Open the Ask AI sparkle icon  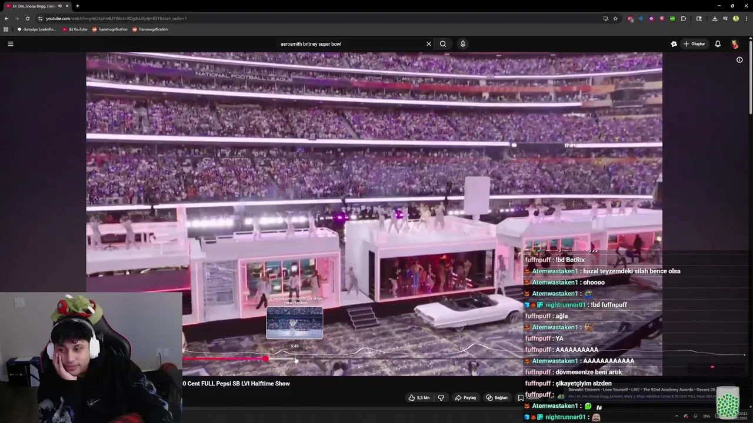674,43
